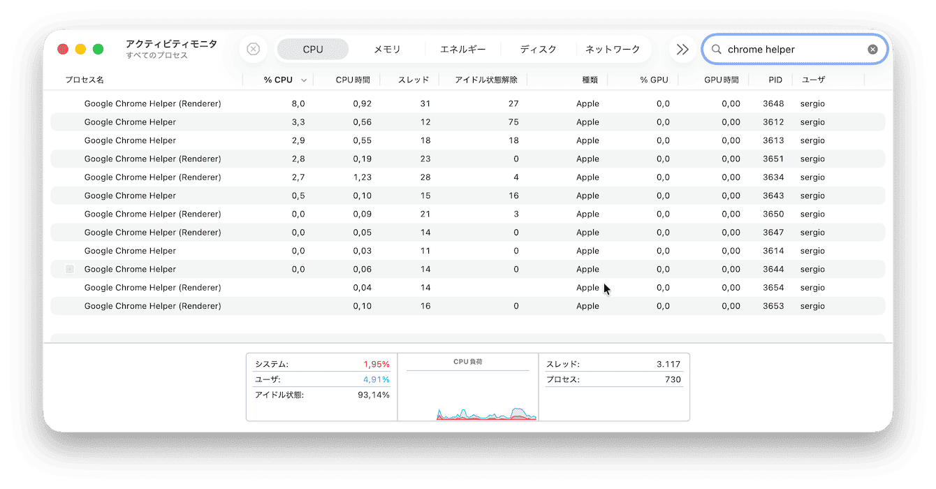Select the Renderer row with PID 3634
Viewport: 936px width, 489px height.
(x=468, y=177)
